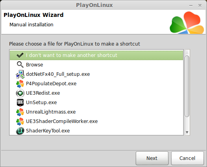Click the dotNetFx40_Full_setup.exe installer icon

20,74
